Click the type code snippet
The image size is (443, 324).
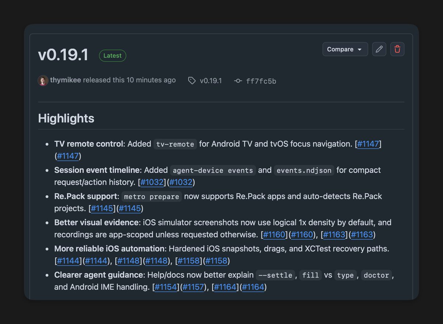[x=345, y=275]
